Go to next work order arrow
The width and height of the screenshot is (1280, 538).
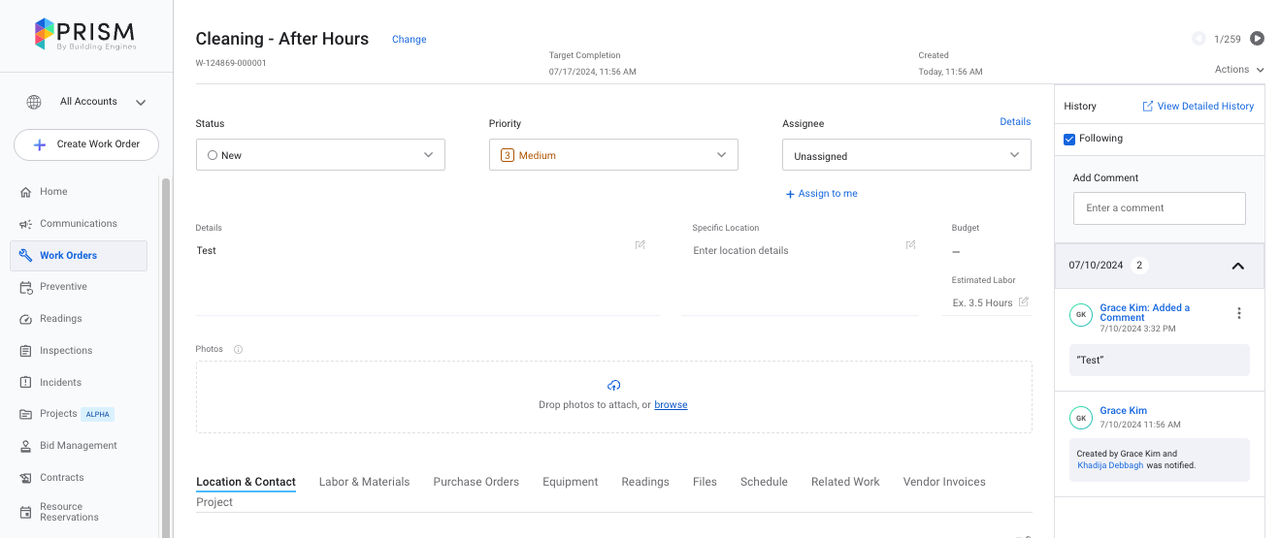point(1257,39)
